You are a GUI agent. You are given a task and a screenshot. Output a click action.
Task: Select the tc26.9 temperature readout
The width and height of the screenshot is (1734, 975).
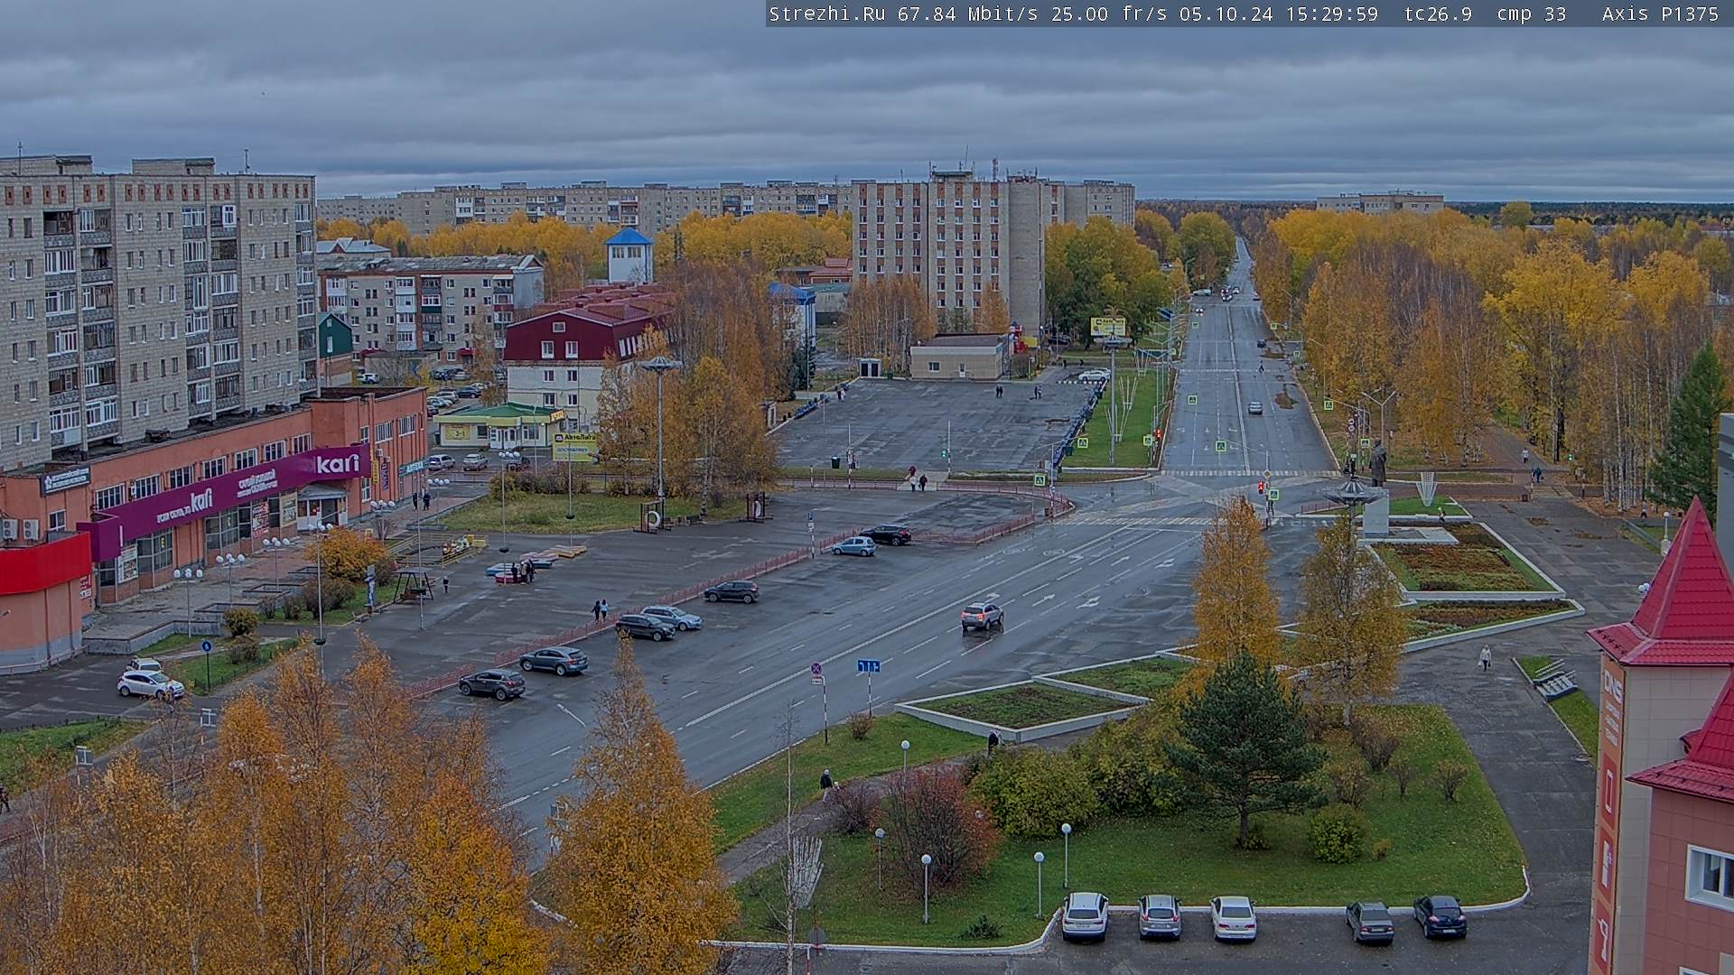(1438, 14)
